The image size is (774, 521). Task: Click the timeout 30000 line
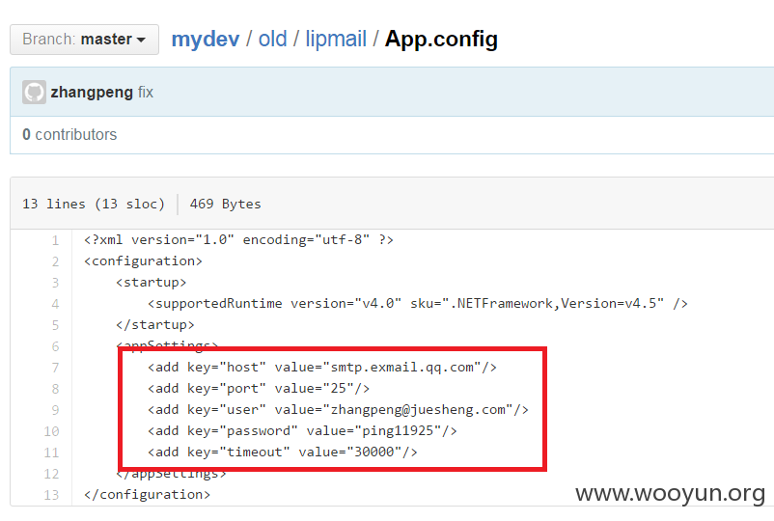[x=283, y=452]
